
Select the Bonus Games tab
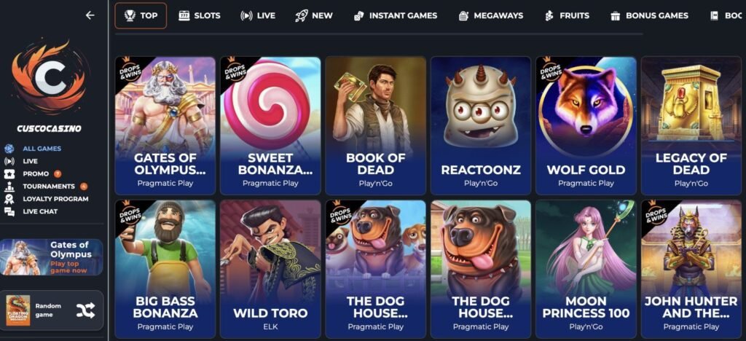pos(649,16)
